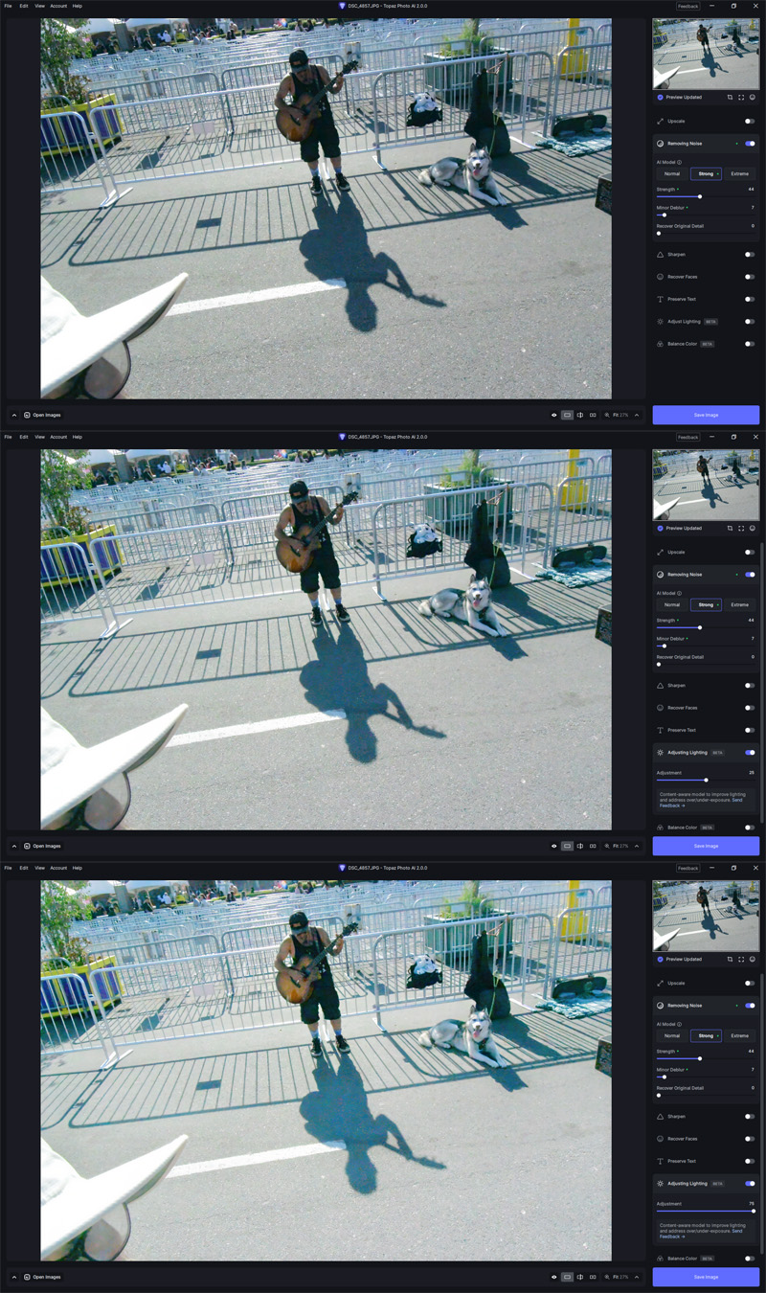Expand the chevron right of Fit 27%, bottom window
The width and height of the screenshot is (766, 1293).
[637, 1277]
